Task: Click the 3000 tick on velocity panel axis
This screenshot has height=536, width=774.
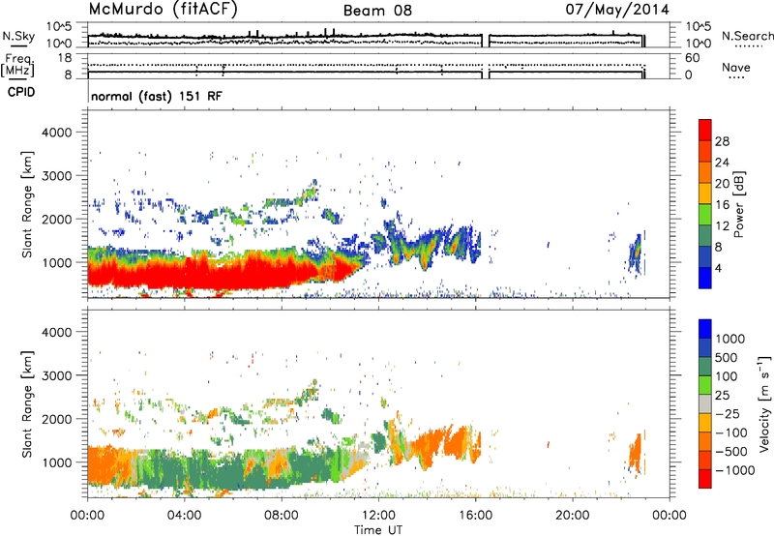Action: pos(56,375)
